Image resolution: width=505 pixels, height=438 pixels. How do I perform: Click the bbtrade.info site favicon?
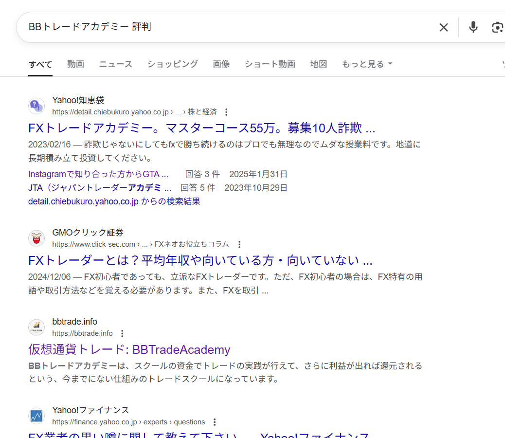pos(36,327)
